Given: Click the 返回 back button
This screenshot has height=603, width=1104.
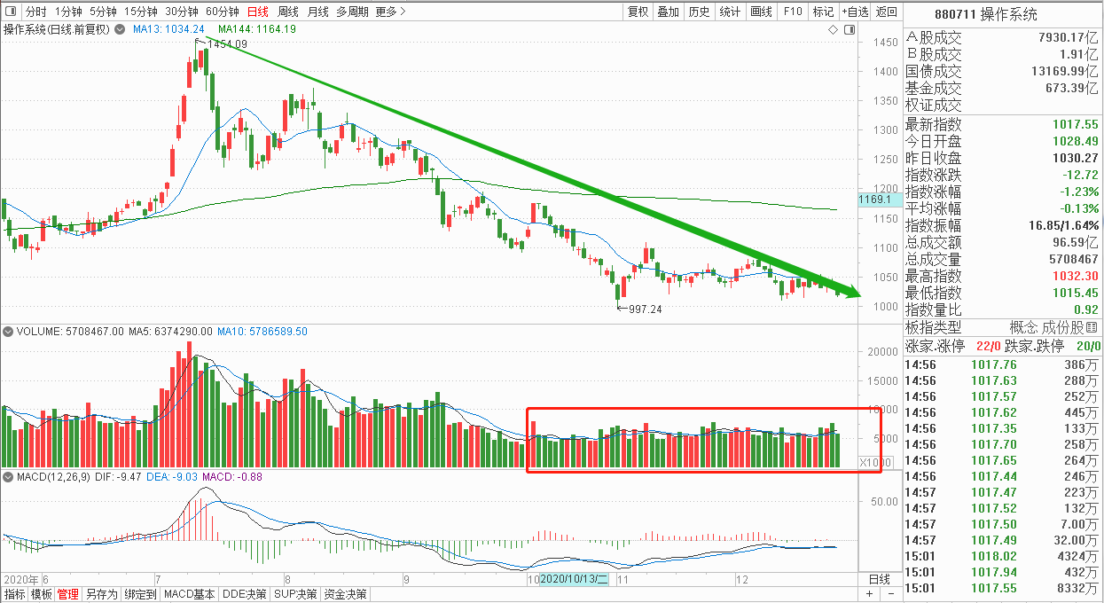Looking at the screenshot, I should pyautogui.click(x=886, y=12).
